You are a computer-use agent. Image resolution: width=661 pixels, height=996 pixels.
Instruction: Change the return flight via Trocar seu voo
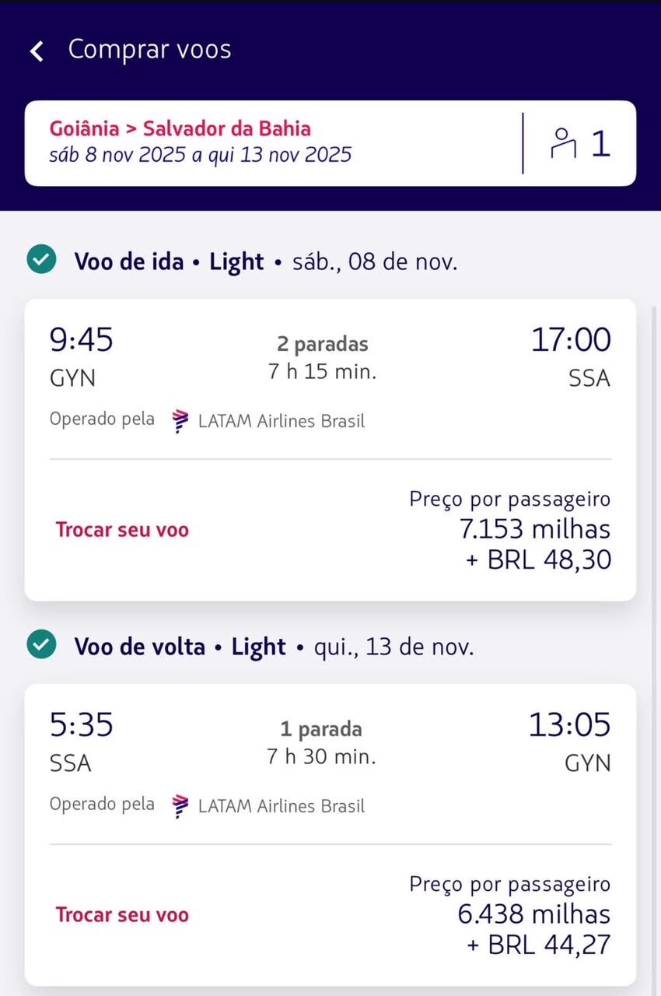point(122,915)
